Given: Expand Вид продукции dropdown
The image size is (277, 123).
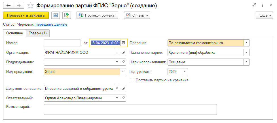Looking at the screenshot, I should point(123,71).
